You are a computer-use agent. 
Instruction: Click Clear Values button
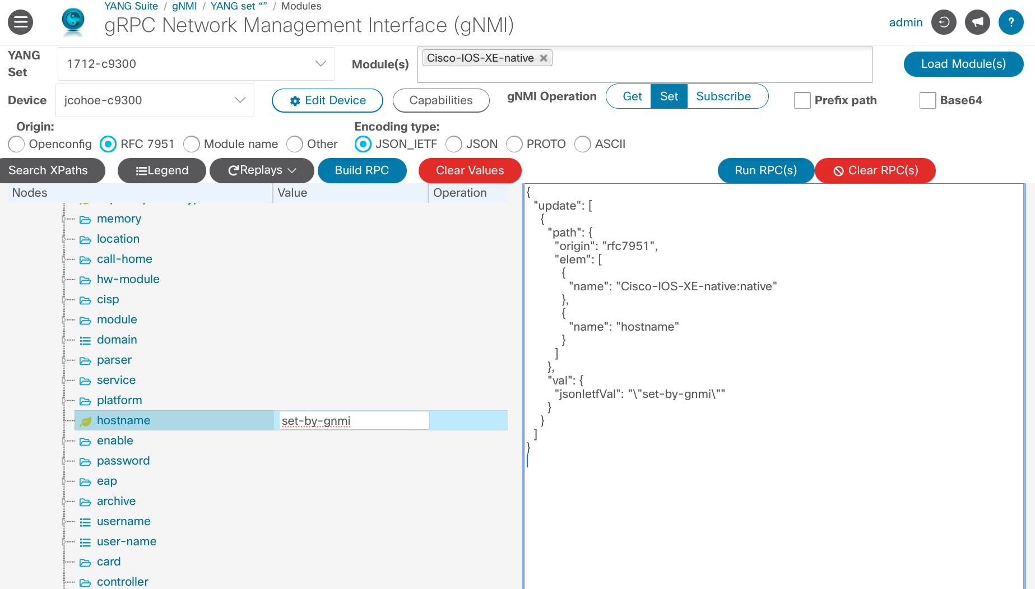click(470, 170)
